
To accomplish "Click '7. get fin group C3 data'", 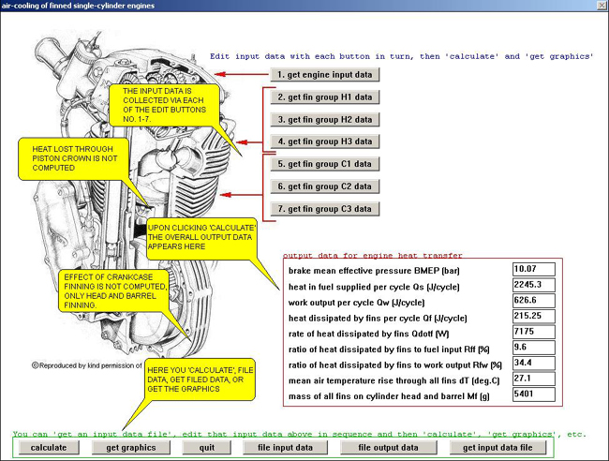I will pos(325,209).
